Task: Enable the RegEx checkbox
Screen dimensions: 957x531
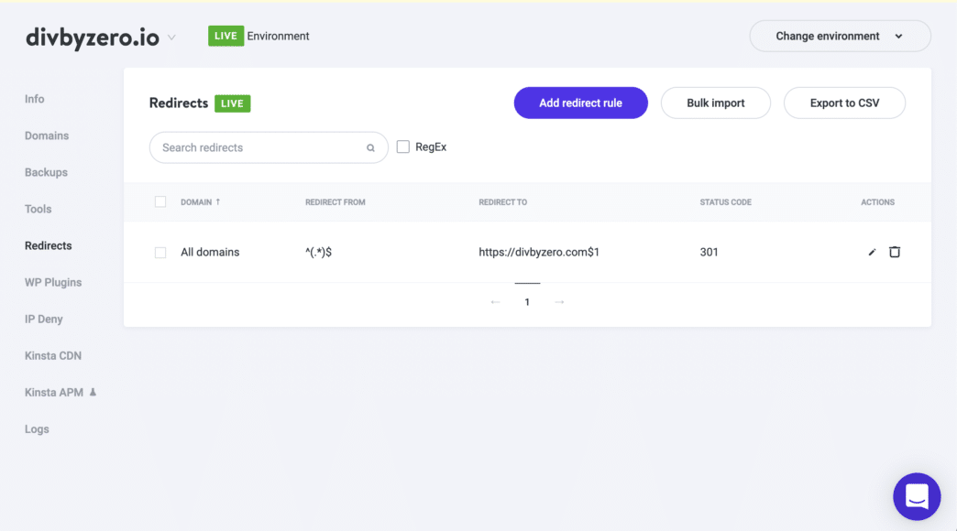Action: point(403,147)
